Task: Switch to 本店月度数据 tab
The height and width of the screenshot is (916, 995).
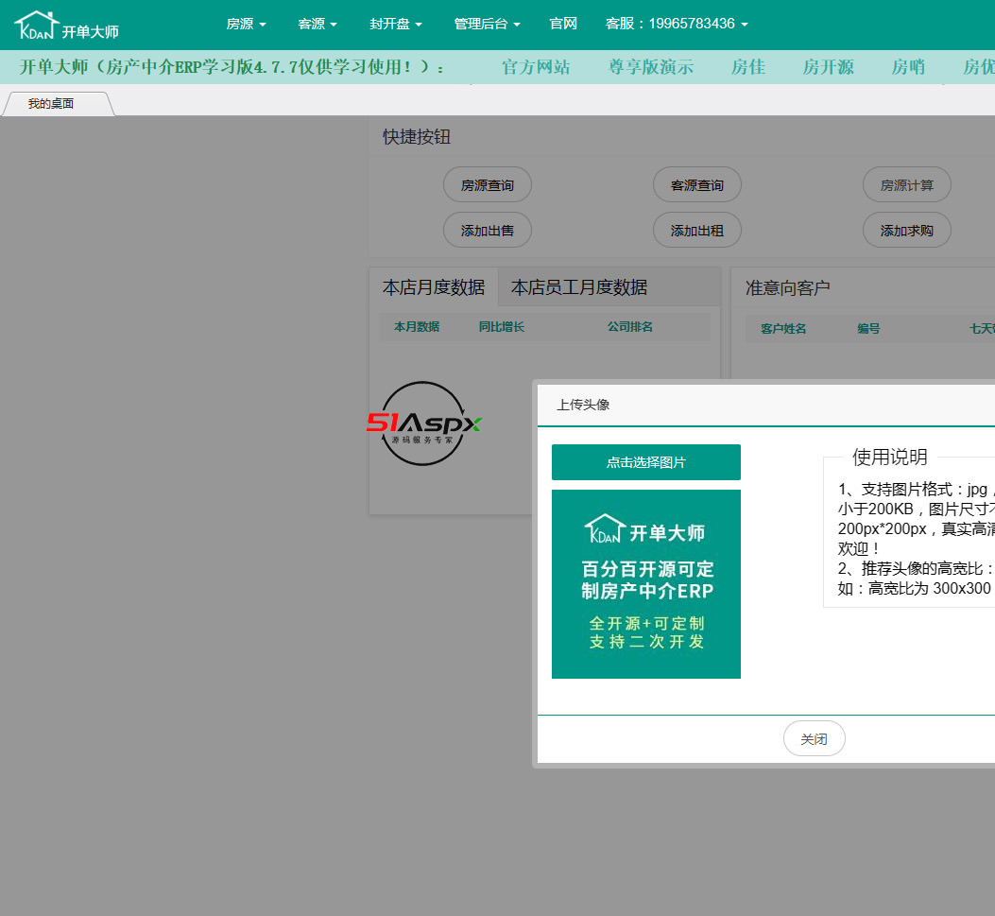Action: (x=434, y=287)
